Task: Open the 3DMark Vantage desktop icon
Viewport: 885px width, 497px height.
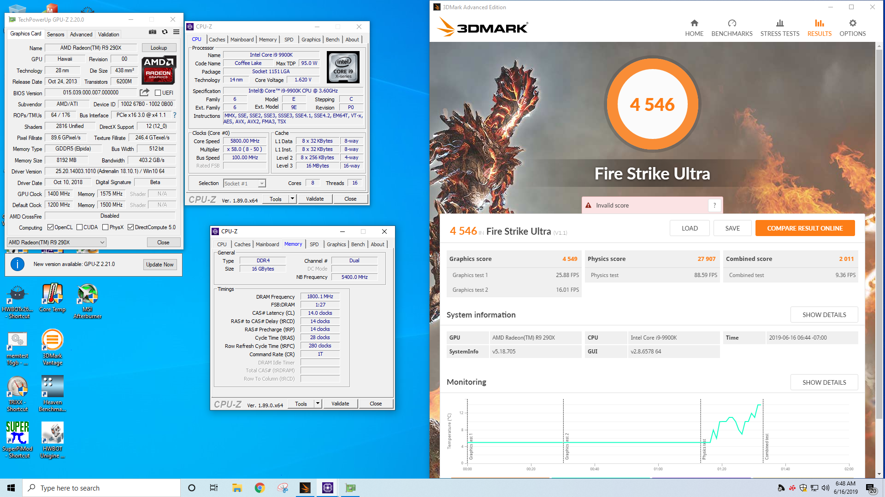Action: [x=52, y=347]
